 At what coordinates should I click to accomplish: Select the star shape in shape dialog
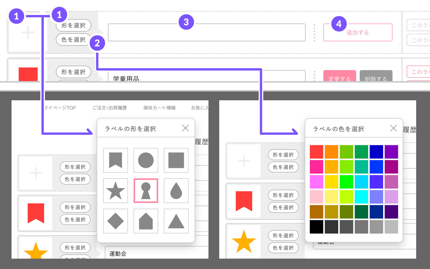(x=115, y=191)
